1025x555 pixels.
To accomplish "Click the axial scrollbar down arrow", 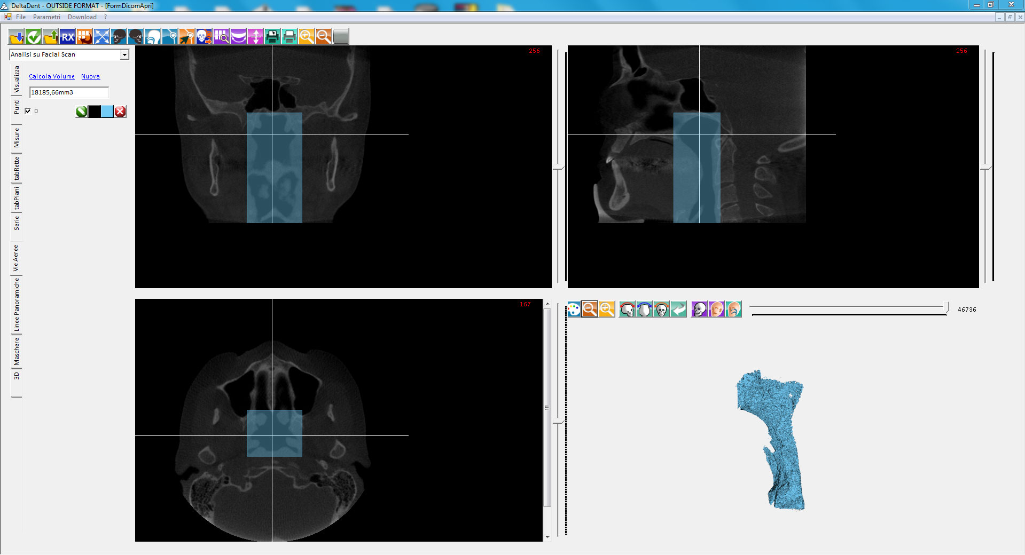I will (x=547, y=537).
